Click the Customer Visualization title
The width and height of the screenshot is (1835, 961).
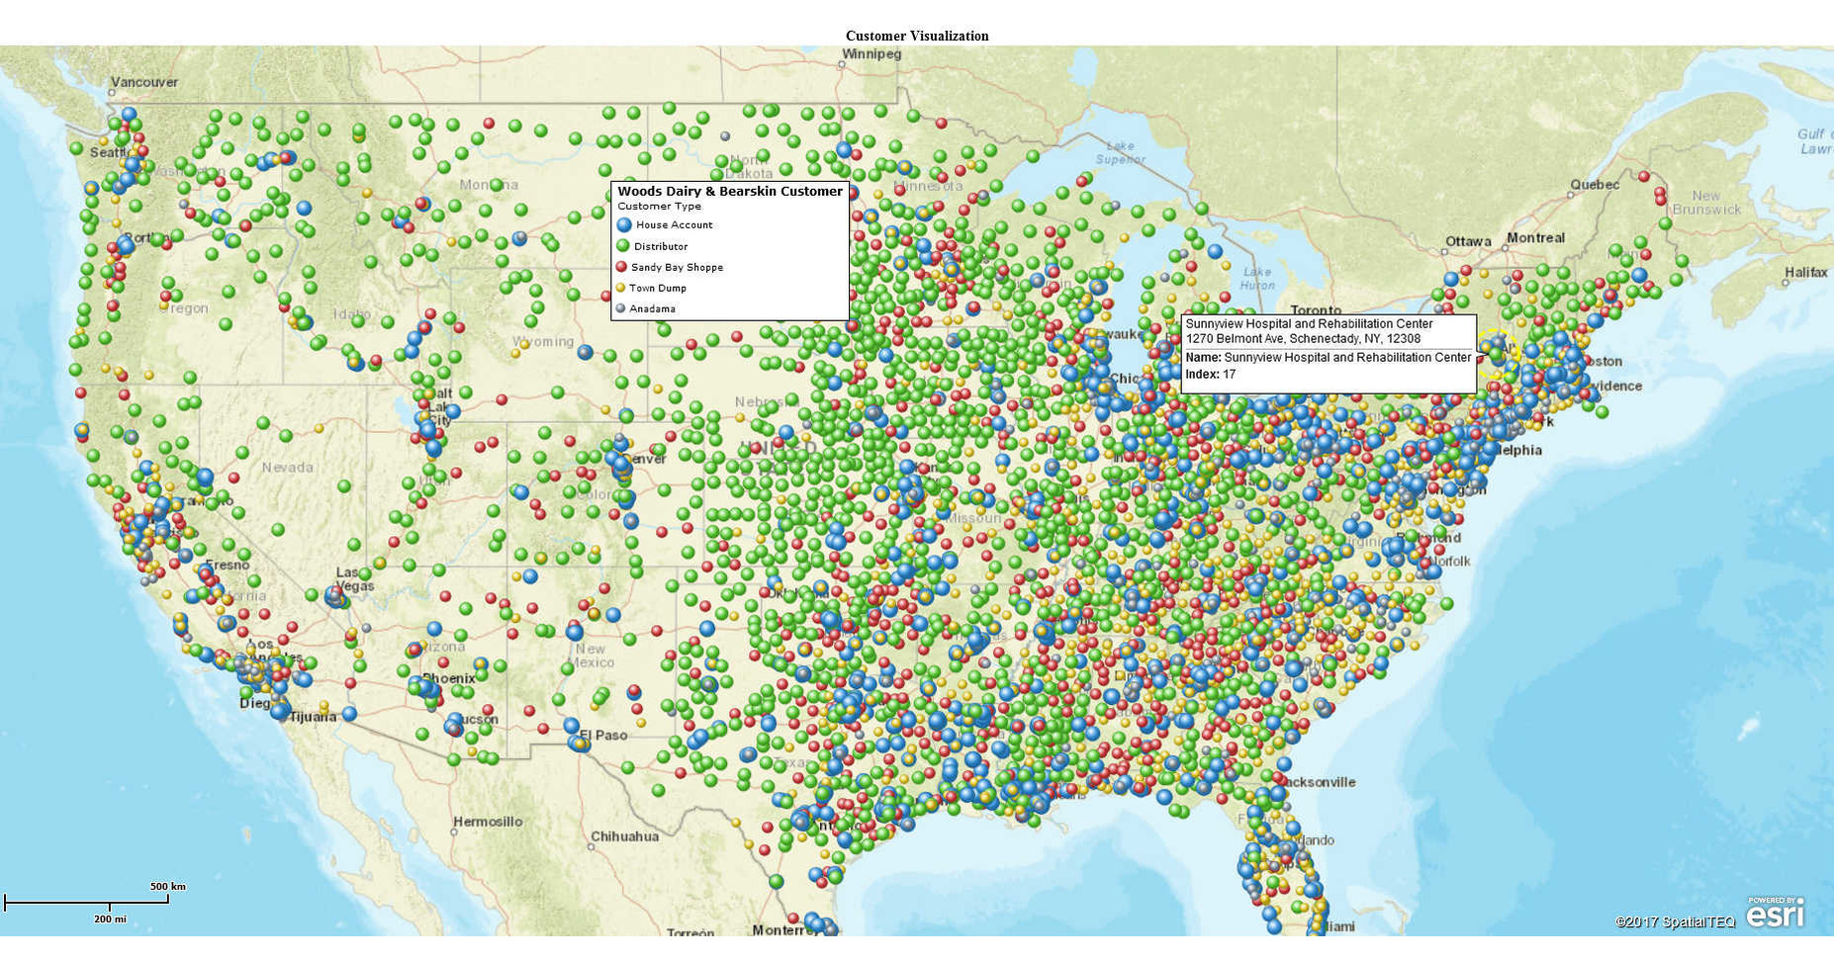pos(917,36)
